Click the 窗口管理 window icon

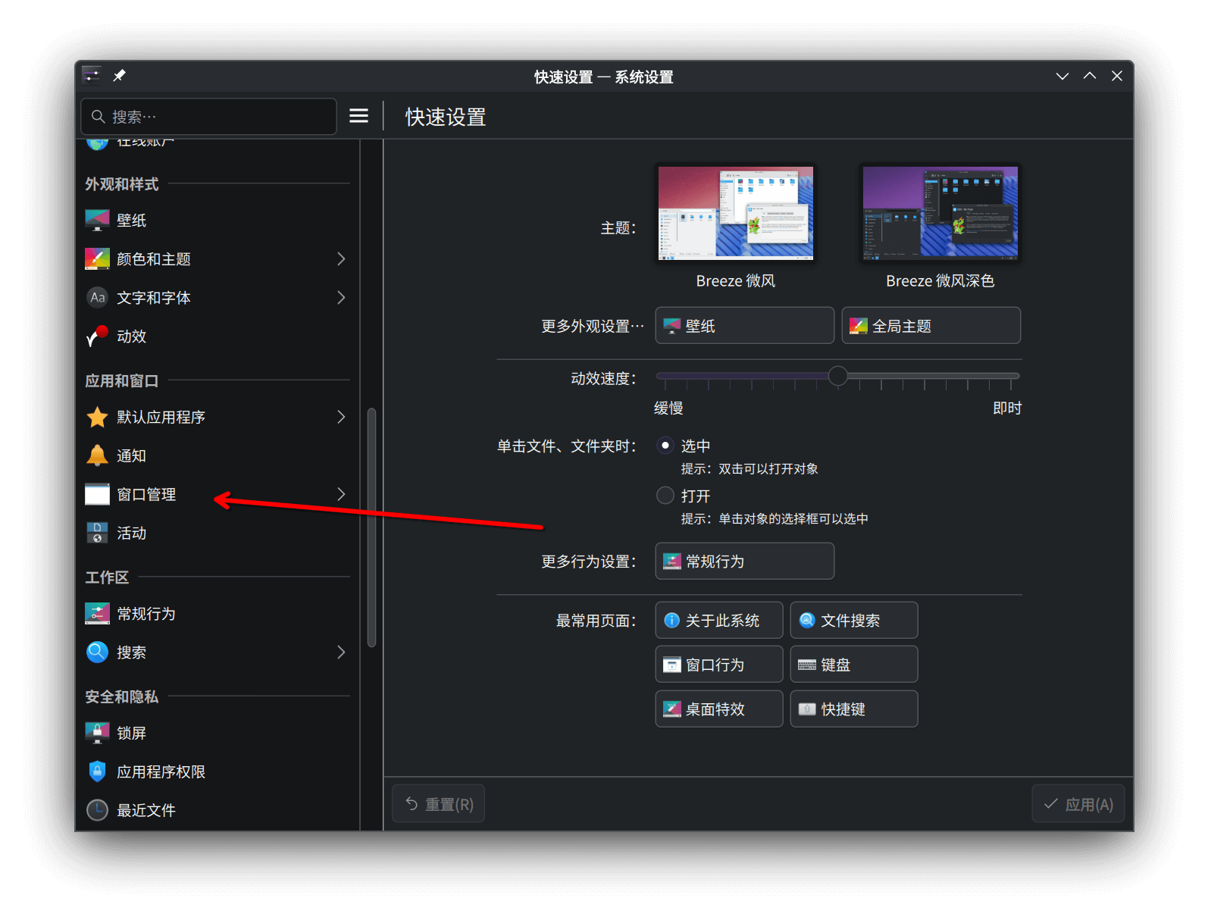(x=97, y=495)
